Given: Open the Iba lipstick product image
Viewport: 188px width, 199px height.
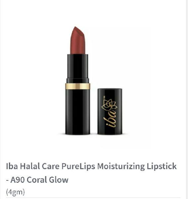Looking at the screenshot, I should [x=94, y=81].
